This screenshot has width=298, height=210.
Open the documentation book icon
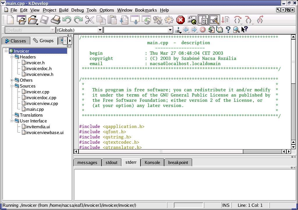point(219,30)
